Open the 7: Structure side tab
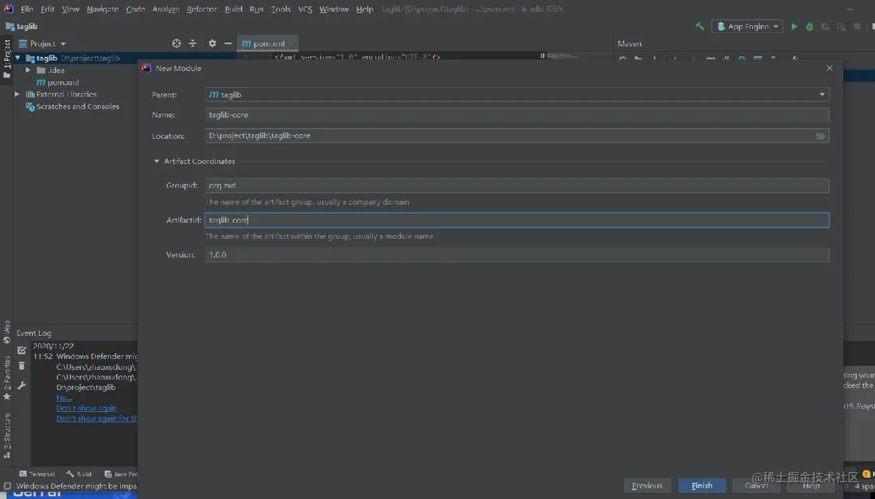875x499 pixels. click(x=7, y=435)
